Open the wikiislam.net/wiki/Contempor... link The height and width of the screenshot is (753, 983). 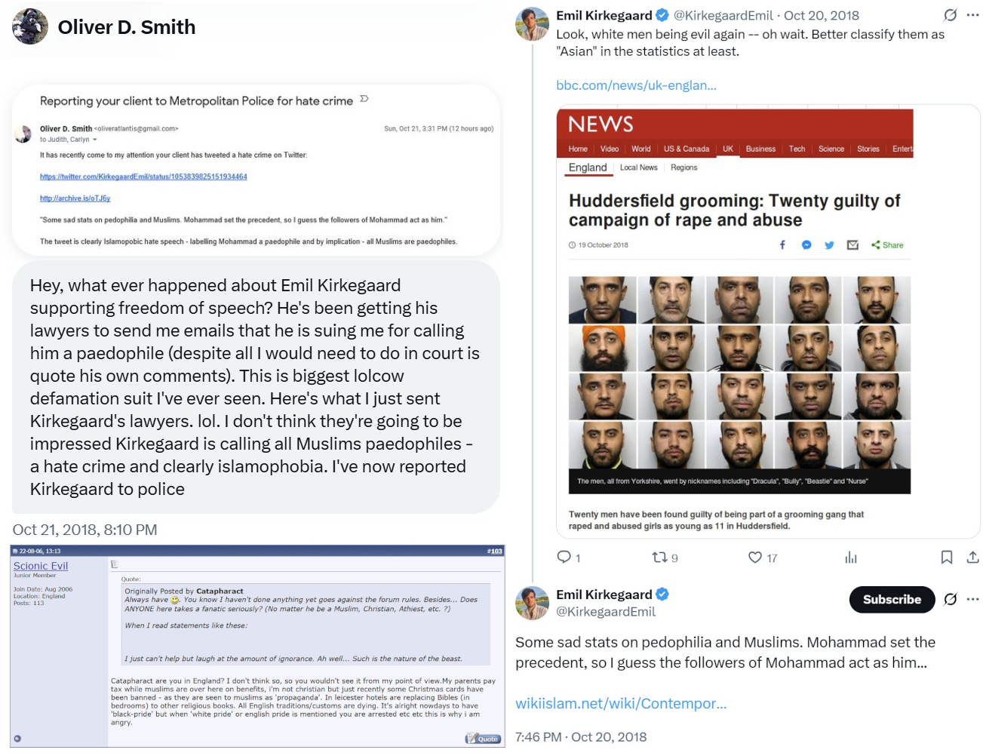coord(621,703)
